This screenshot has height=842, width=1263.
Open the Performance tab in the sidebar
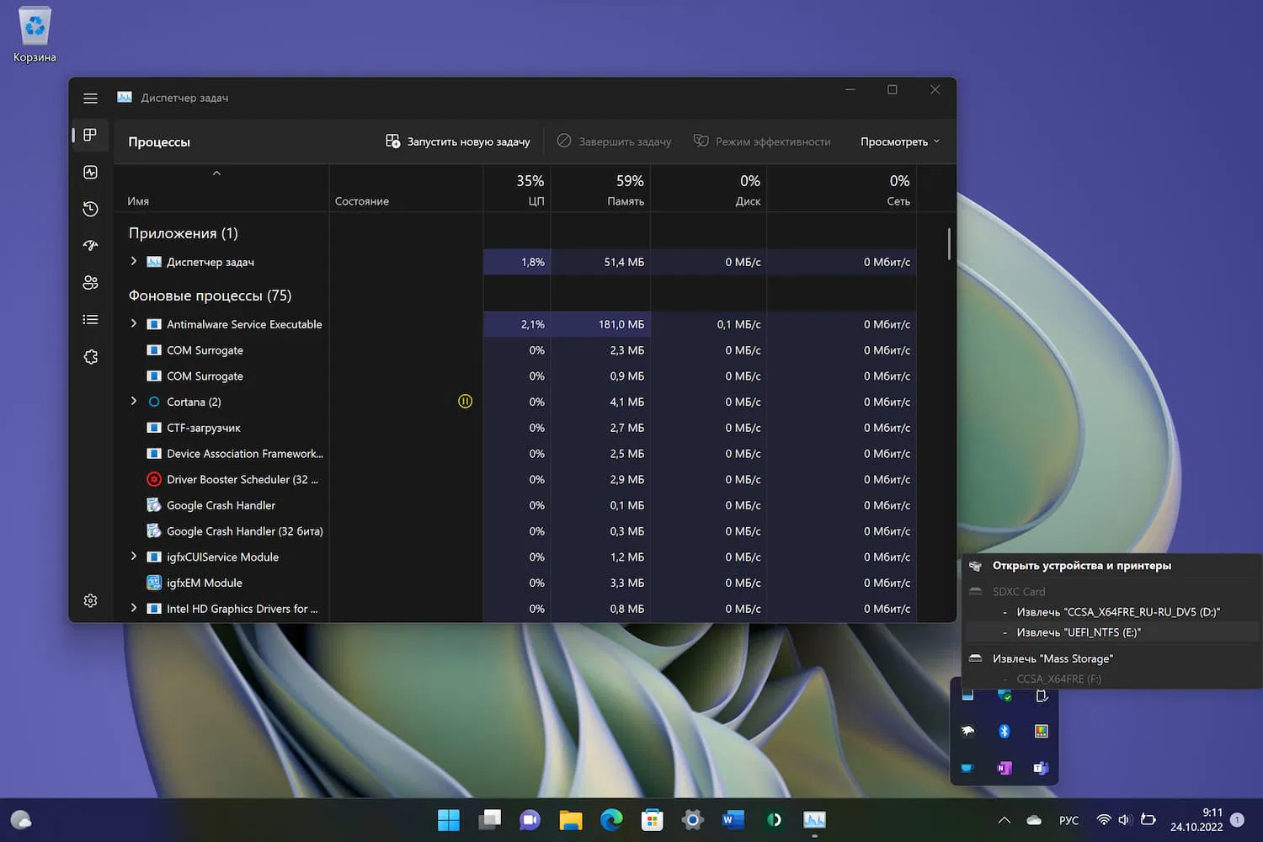pos(91,173)
